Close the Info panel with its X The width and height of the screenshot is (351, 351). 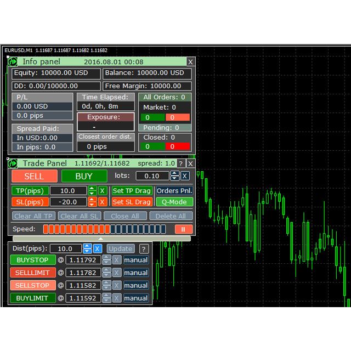[x=190, y=62]
